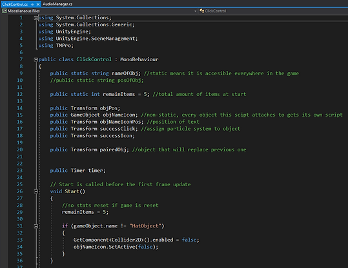
Task: Click the "HatObject" string literal
Action: click(x=145, y=226)
